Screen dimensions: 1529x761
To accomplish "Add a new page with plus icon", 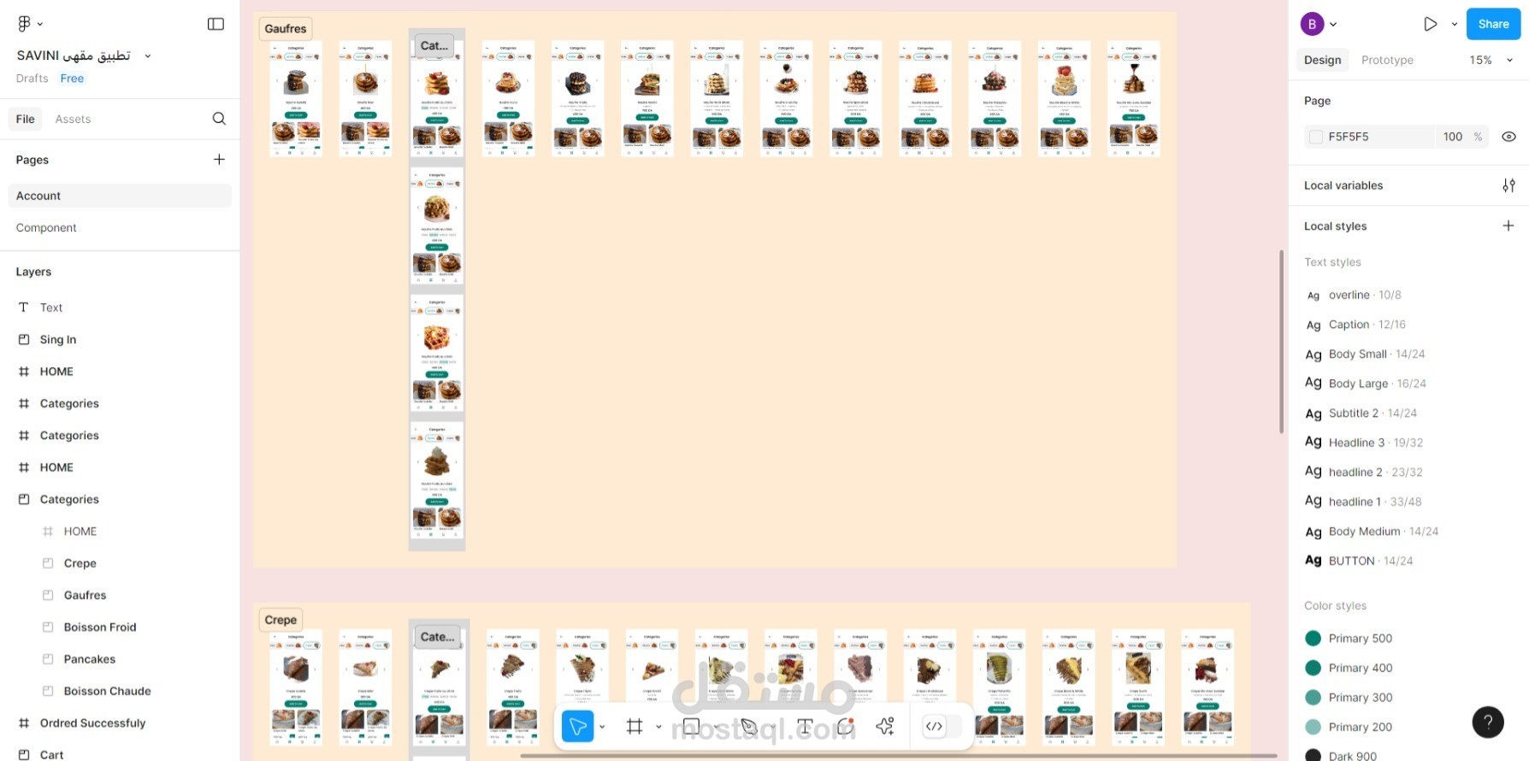I will 219,160.
